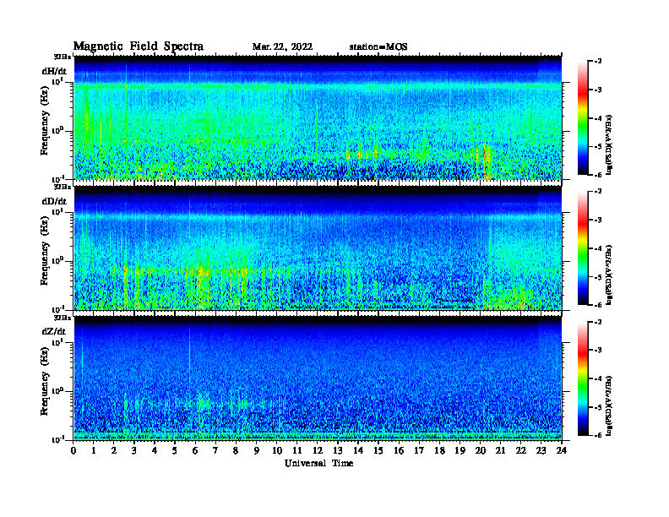Click hour tick label "8" on time axis
The width and height of the screenshot is (669, 517).
[236, 450]
